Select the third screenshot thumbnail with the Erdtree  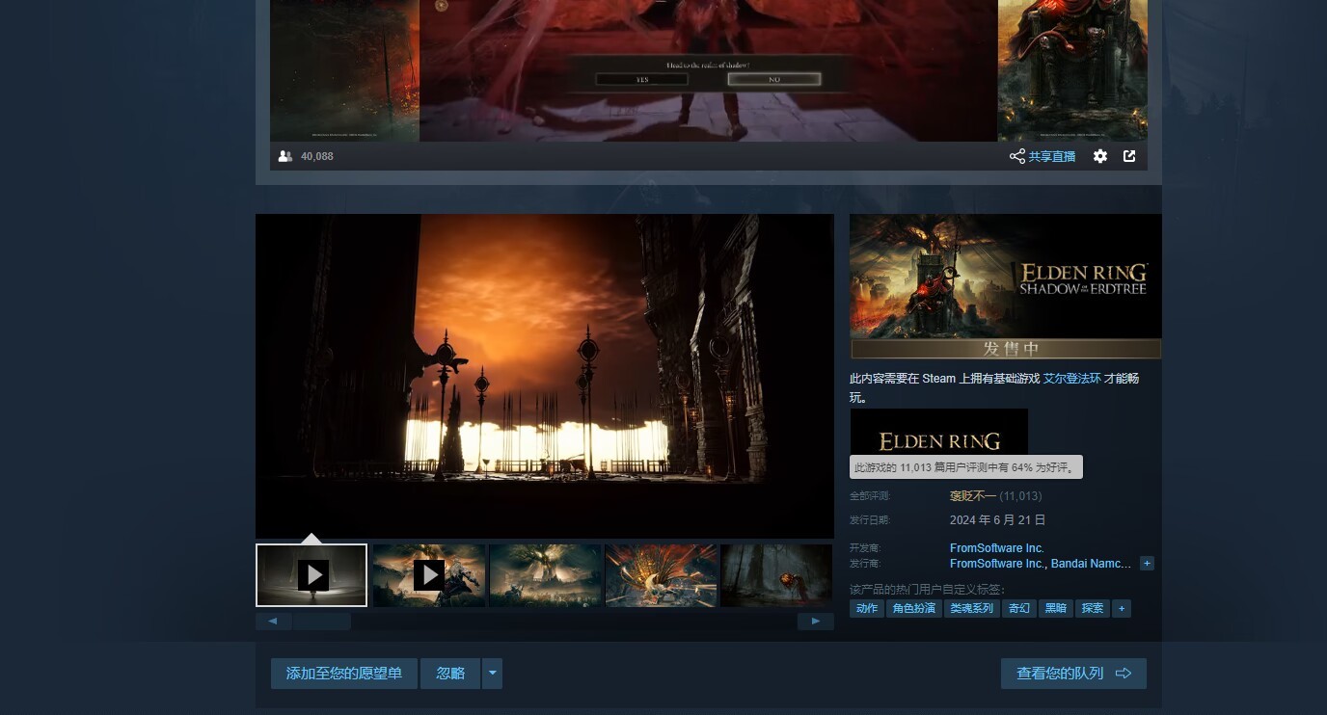point(545,575)
